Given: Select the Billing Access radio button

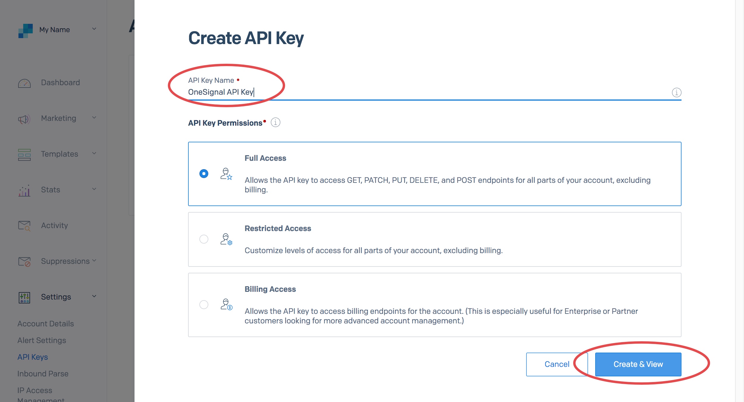Looking at the screenshot, I should click(204, 305).
